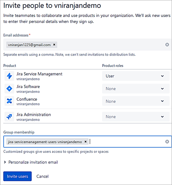Viewport: 172px width, 185px height.
Task: Click the Email addresses label
Action: click(16, 35)
